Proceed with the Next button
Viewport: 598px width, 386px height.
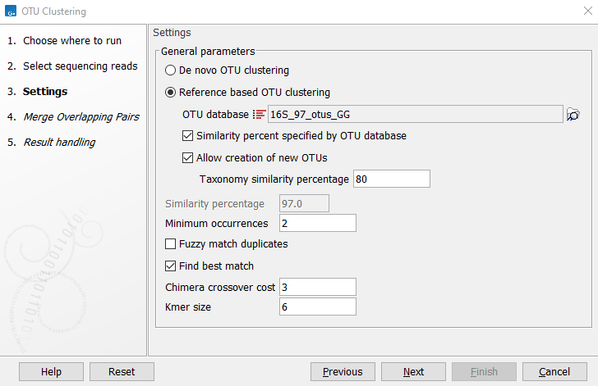(x=413, y=371)
